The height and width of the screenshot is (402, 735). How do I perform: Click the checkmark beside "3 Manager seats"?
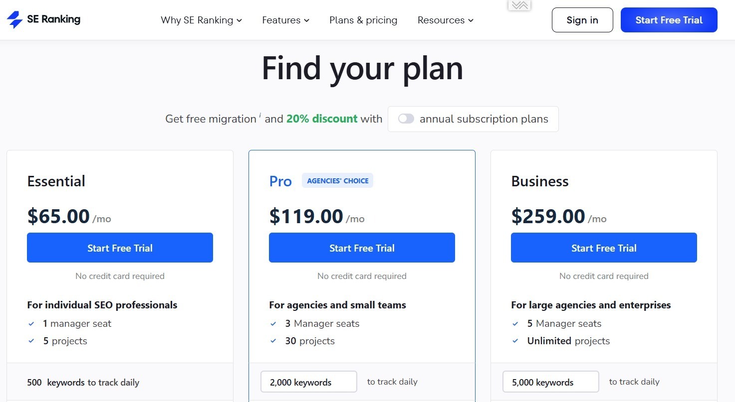tap(273, 323)
